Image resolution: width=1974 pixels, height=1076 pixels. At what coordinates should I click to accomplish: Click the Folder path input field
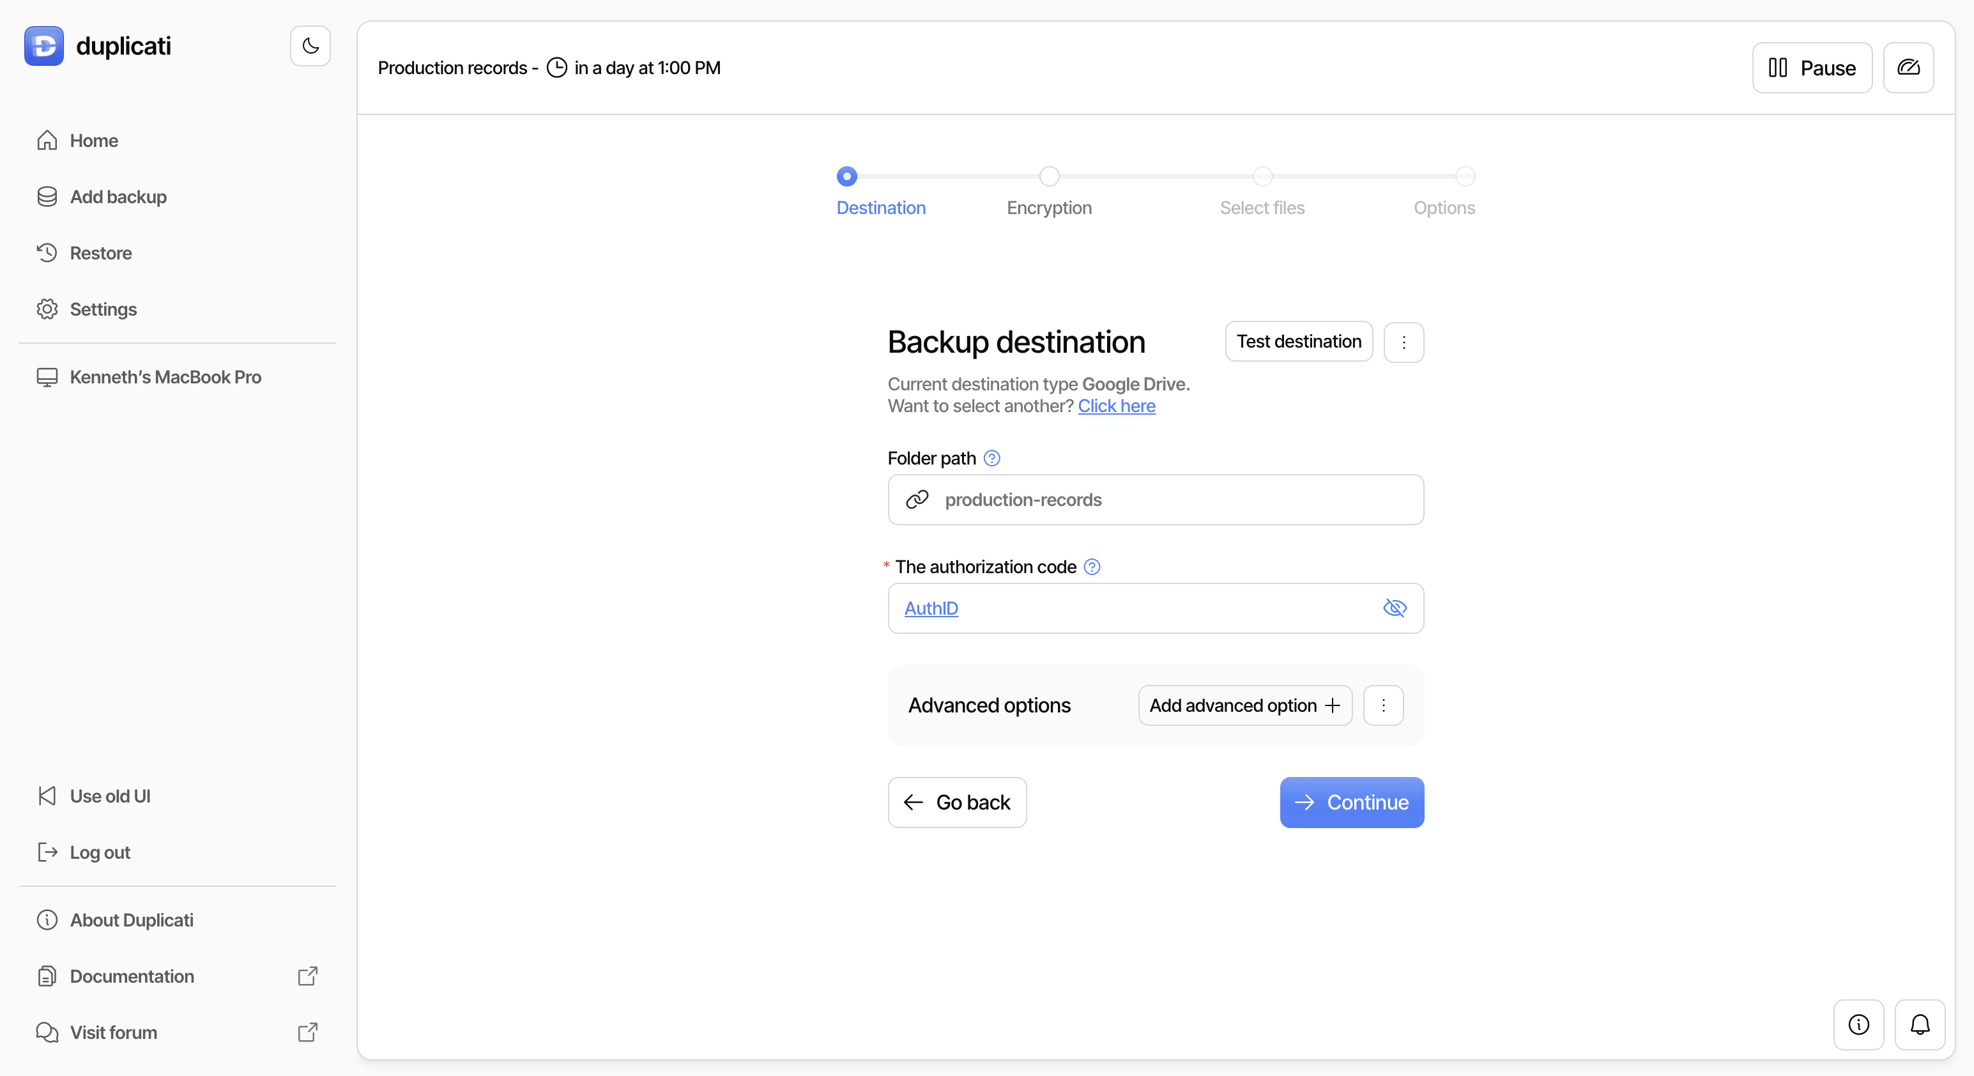coord(1172,500)
